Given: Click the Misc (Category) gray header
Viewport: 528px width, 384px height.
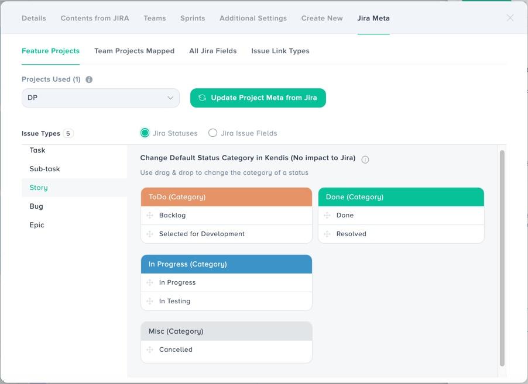Looking at the screenshot, I should tap(227, 331).
